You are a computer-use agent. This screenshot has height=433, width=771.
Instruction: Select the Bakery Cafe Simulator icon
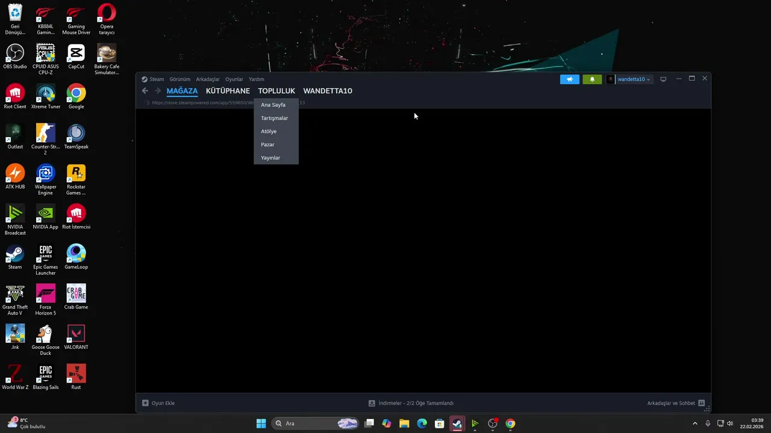(107, 59)
